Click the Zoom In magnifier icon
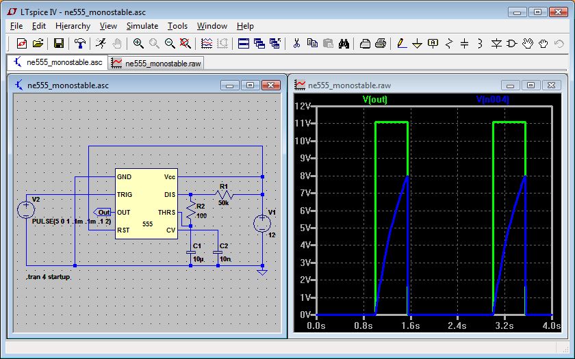Viewport: 575px width, 359px height. [x=138, y=44]
